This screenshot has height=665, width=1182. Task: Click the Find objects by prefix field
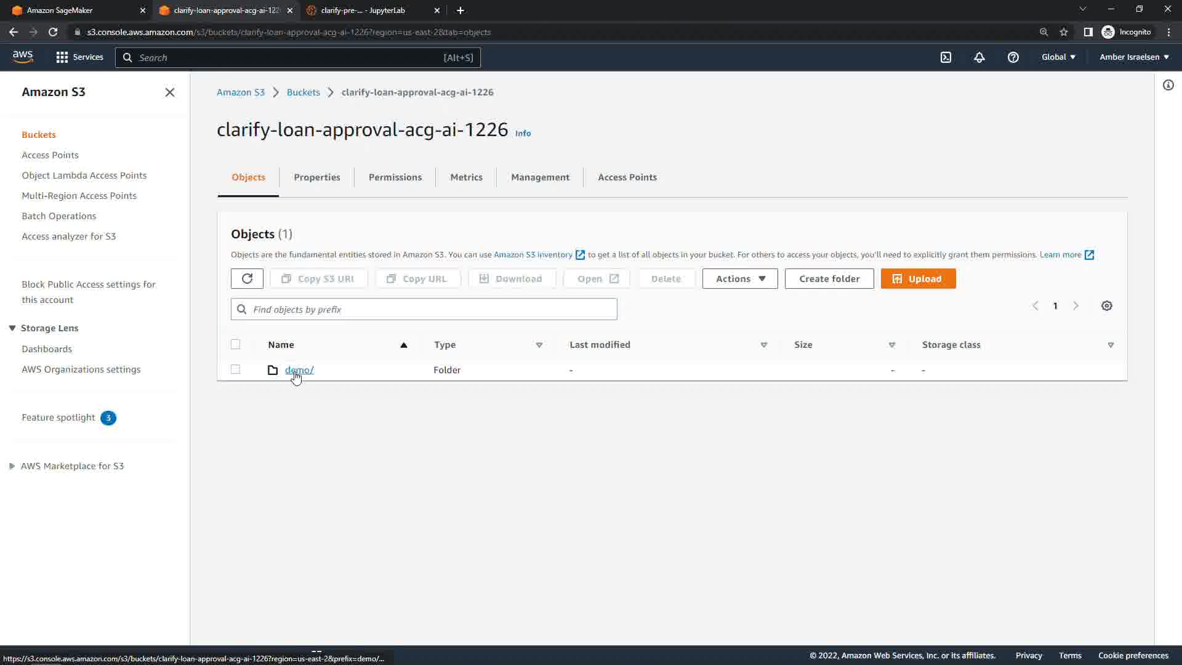pos(424,309)
